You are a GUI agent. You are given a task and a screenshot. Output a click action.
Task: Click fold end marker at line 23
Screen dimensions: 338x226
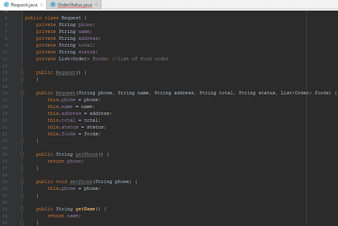[22, 141]
